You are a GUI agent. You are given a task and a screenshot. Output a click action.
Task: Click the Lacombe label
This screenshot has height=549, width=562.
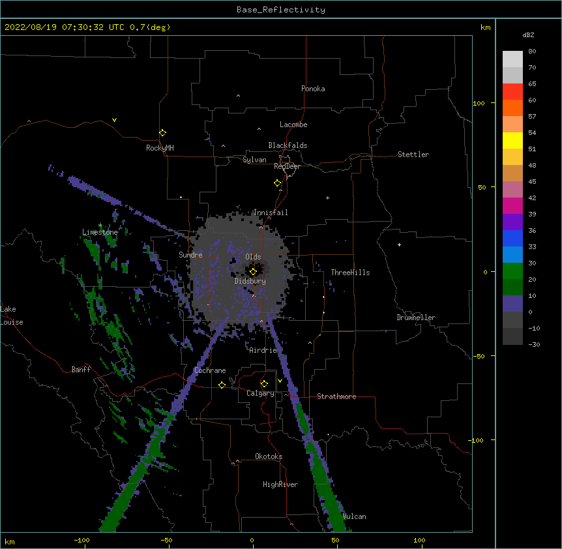point(293,125)
